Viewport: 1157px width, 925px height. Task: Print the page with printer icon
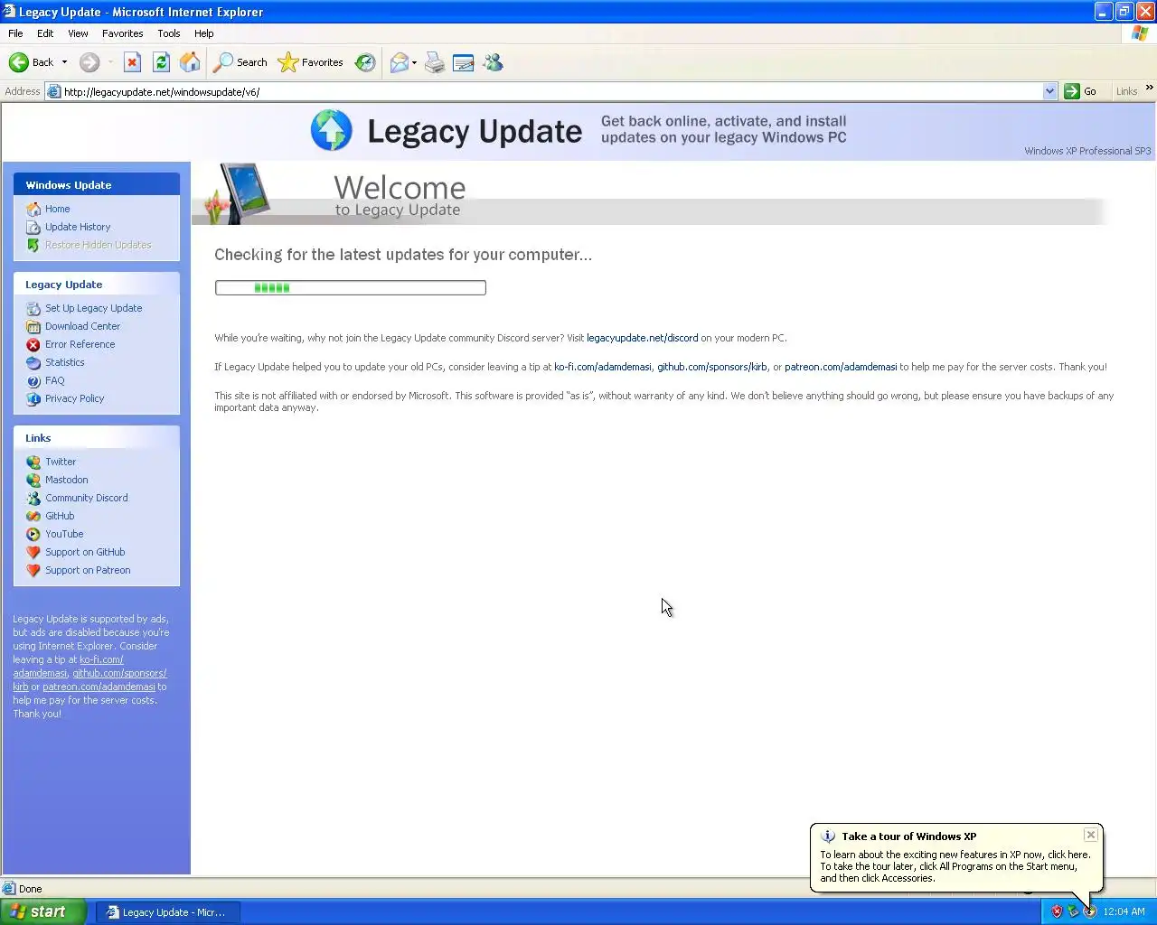(435, 62)
